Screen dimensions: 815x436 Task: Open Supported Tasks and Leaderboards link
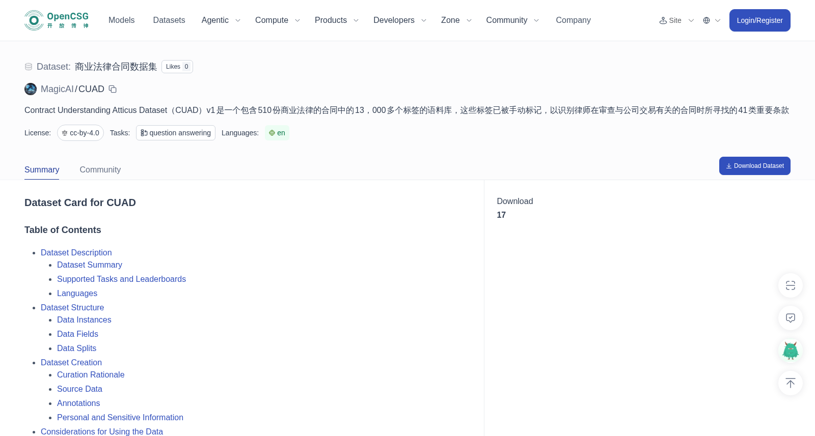click(x=121, y=279)
